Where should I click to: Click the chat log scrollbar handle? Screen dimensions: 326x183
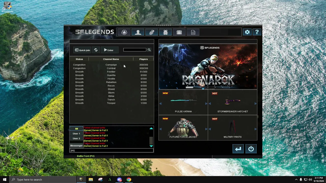[151, 140]
